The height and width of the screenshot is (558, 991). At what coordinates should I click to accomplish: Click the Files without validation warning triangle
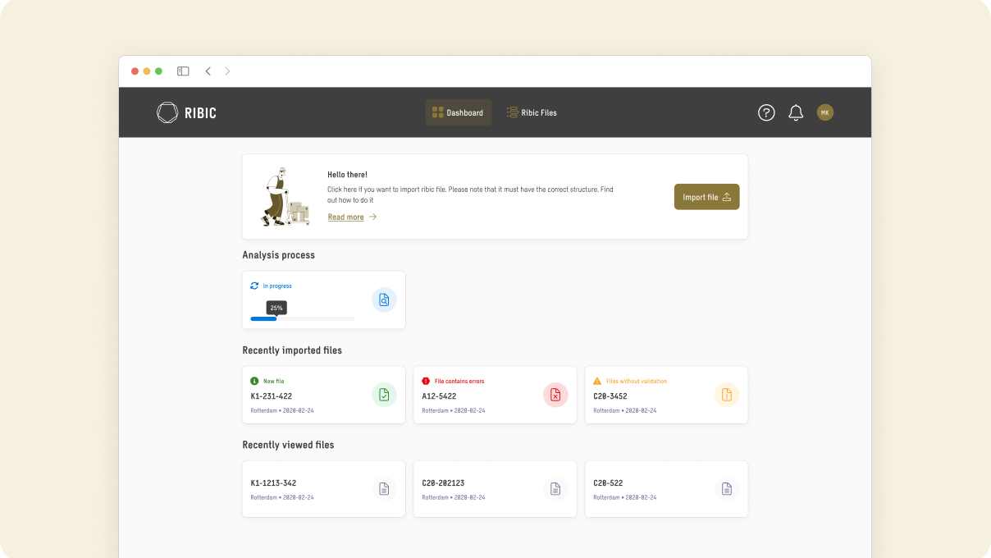click(x=597, y=381)
